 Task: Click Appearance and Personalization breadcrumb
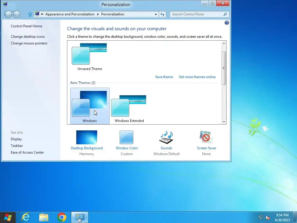70,14
